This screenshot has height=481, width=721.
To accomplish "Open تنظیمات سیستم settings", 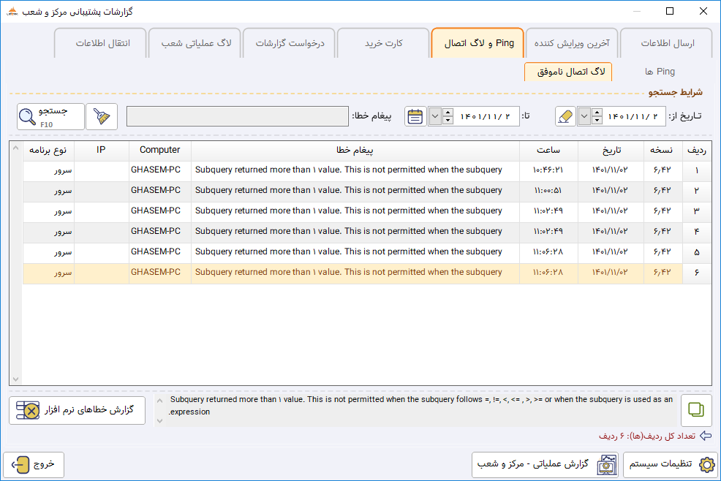I will (x=671, y=464).
